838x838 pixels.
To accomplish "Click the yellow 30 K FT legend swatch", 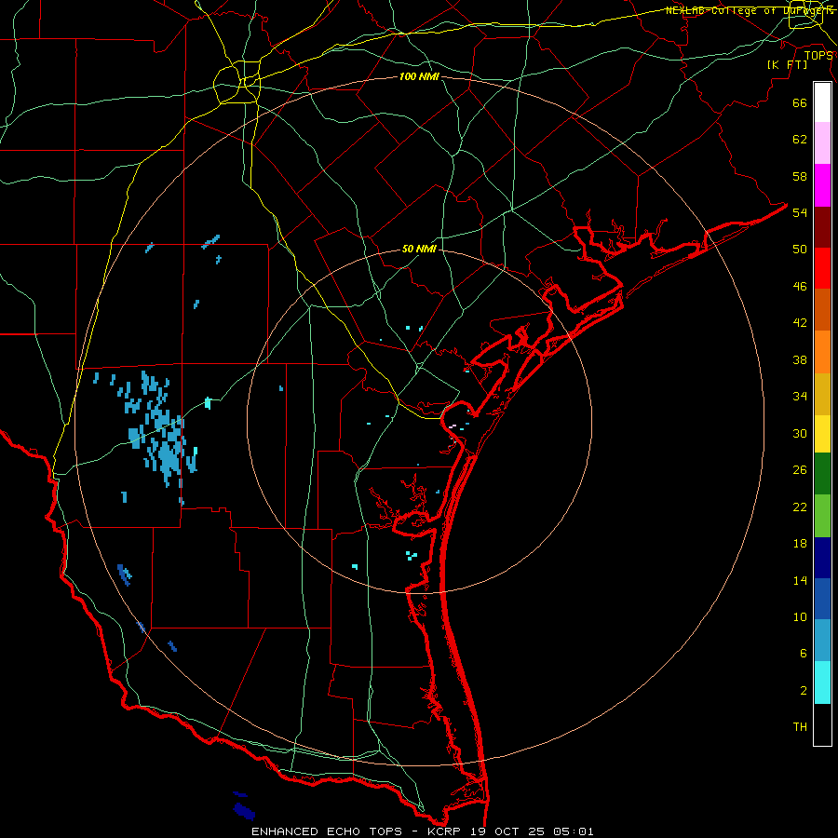I will click(822, 434).
